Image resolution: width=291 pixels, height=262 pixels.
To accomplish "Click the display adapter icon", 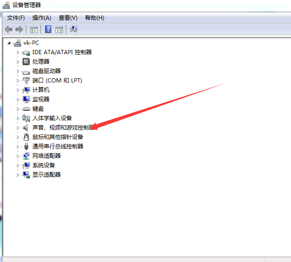I will coord(26,175).
